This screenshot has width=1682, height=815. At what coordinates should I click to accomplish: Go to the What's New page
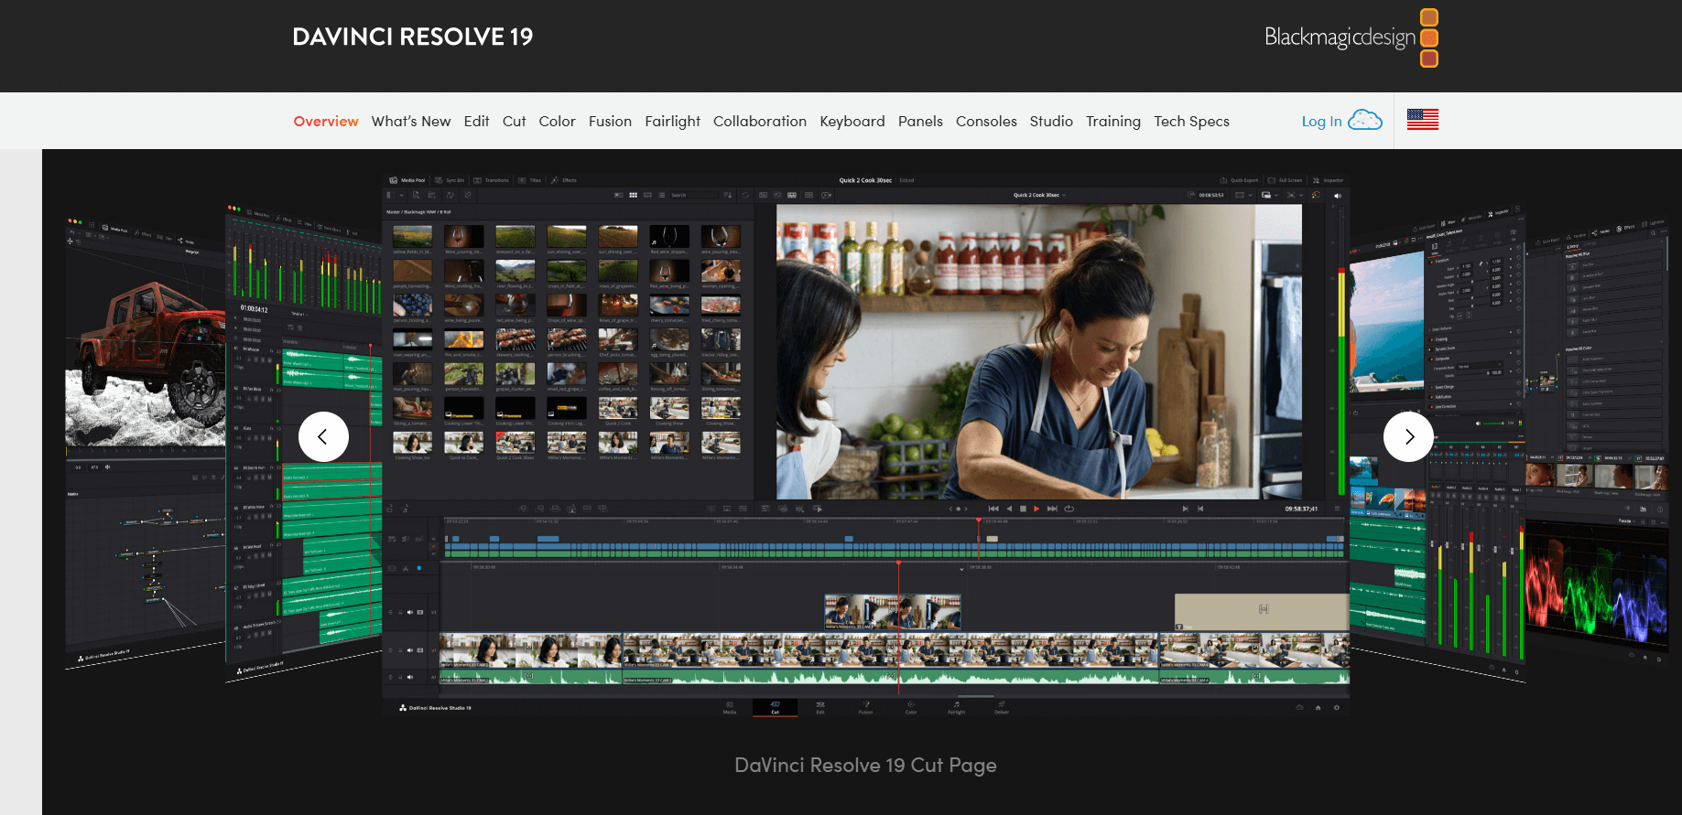411,121
